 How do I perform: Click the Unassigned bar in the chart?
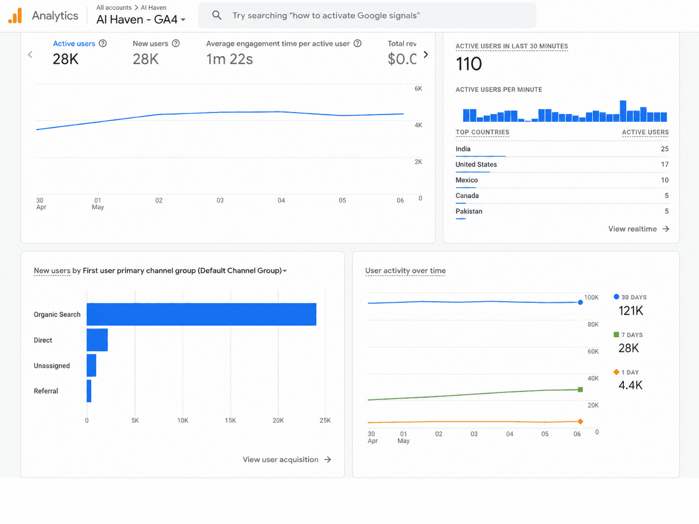[x=91, y=365]
